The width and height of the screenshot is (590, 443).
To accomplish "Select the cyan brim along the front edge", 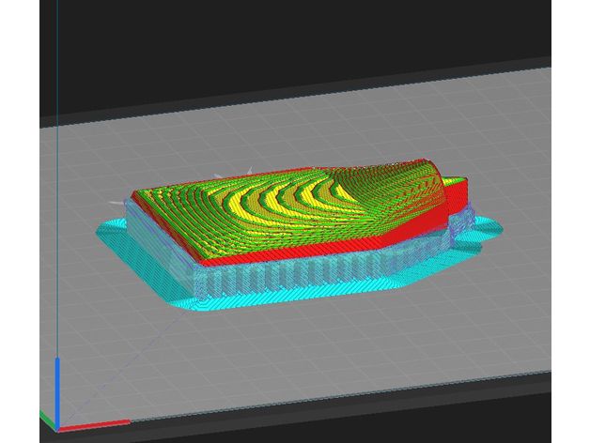I will pyautogui.click(x=282, y=300).
